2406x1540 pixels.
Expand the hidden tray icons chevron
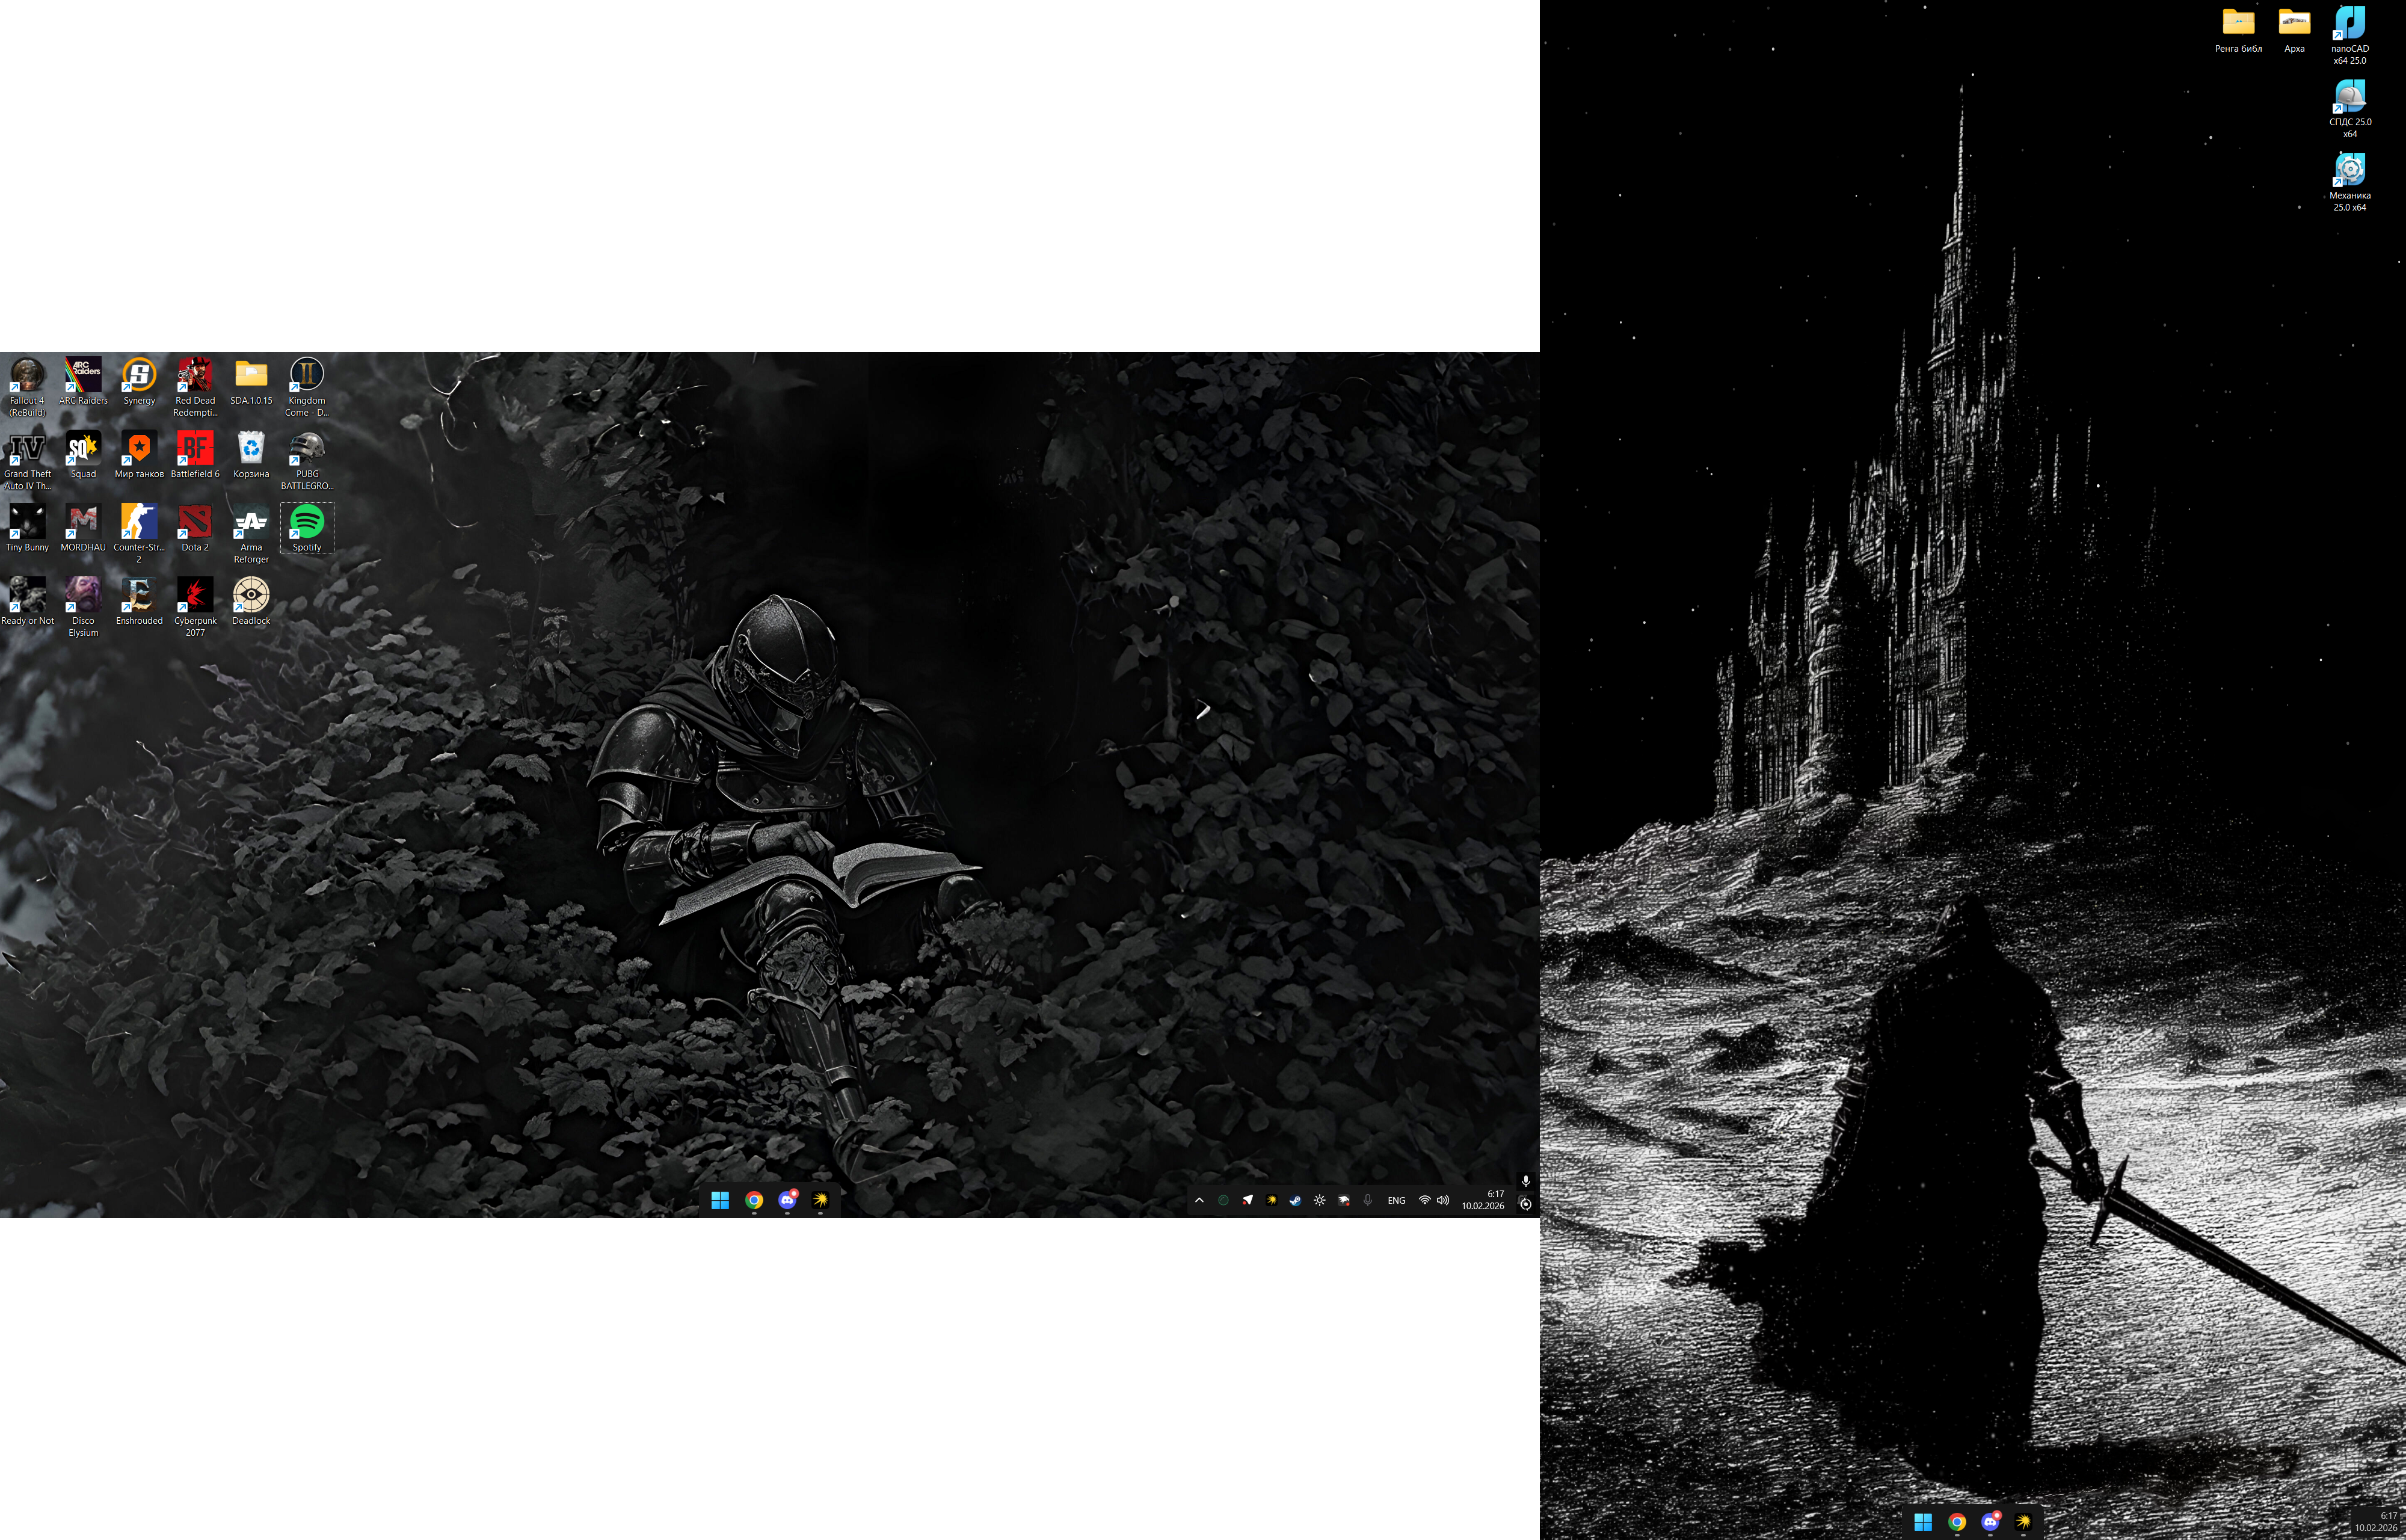(x=1199, y=1200)
